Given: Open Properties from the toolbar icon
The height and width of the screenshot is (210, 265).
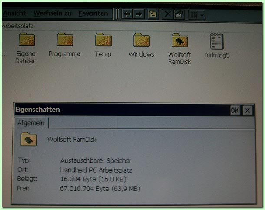Looking at the screenshot, I should [179, 14].
